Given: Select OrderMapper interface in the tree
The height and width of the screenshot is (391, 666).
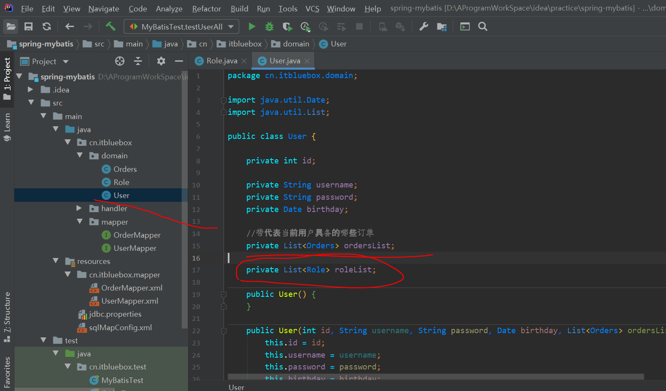Looking at the screenshot, I should (x=131, y=235).
